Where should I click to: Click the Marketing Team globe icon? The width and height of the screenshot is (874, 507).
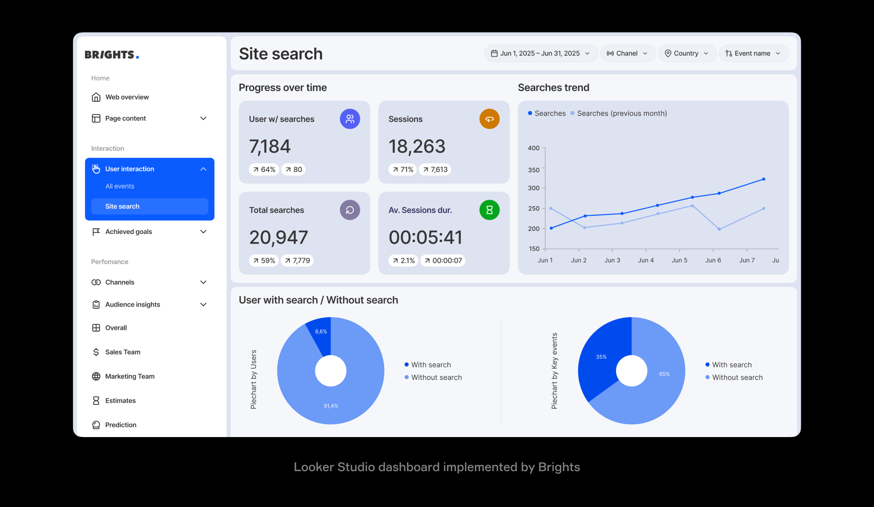(x=96, y=376)
